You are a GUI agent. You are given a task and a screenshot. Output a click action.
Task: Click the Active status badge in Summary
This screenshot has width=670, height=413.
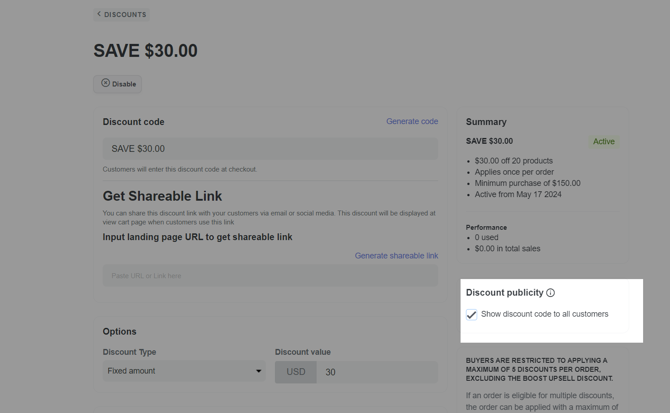(604, 142)
